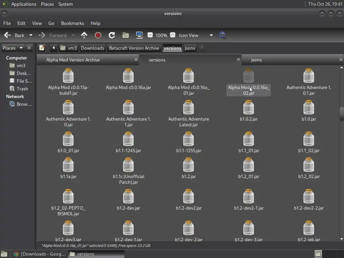The height and width of the screenshot is (258, 344).
Task: Stop loading with the red stop icon
Action: (x=98, y=35)
